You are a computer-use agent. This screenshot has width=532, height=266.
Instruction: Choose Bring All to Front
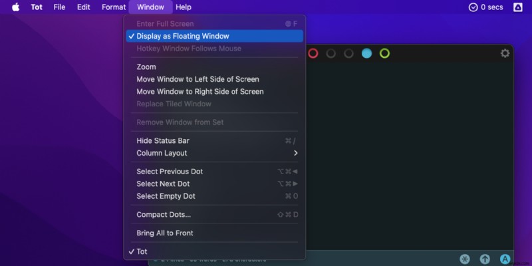click(x=214, y=233)
